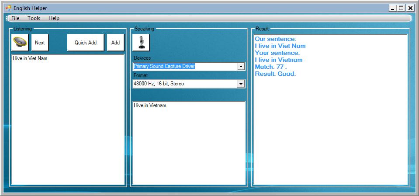
Task: Click the 'Our sentence:' result line
Action: pyautogui.click(x=276, y=39)
